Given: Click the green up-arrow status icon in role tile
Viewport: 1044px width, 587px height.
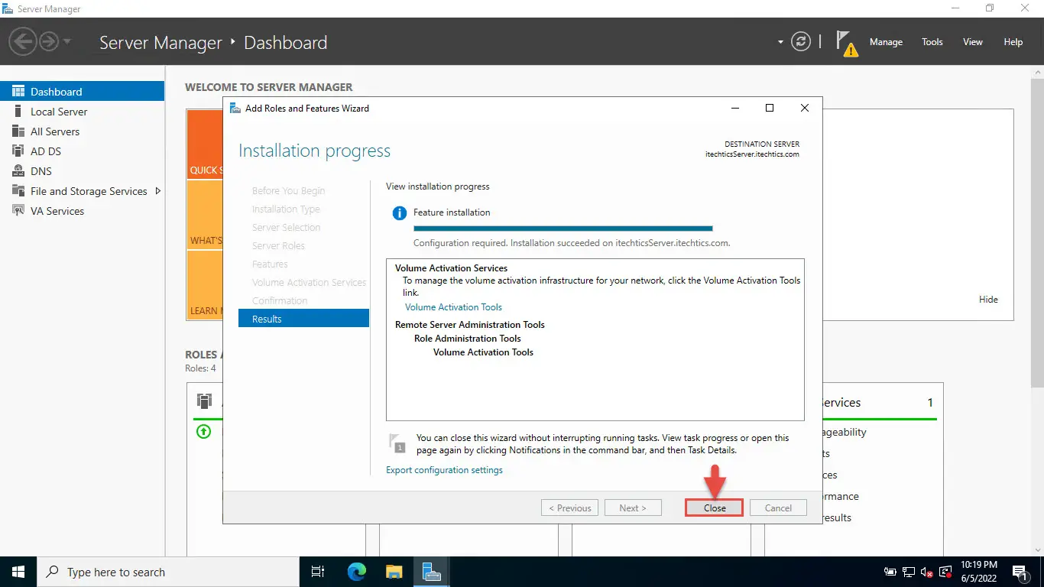Looking at the screenshot, I should 203,432.
